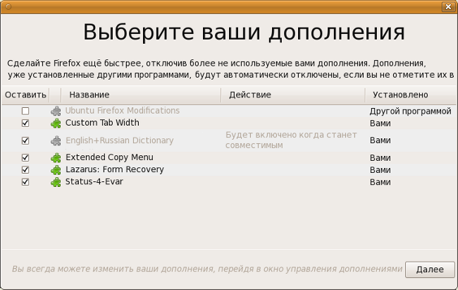The image size is (458, 290).
Task: Click the Действие column header
Action: tap(293, 95)
